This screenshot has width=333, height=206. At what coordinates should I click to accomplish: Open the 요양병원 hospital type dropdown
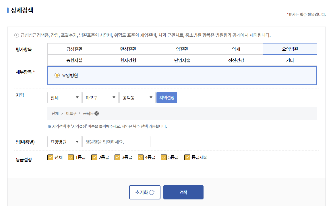64,141
